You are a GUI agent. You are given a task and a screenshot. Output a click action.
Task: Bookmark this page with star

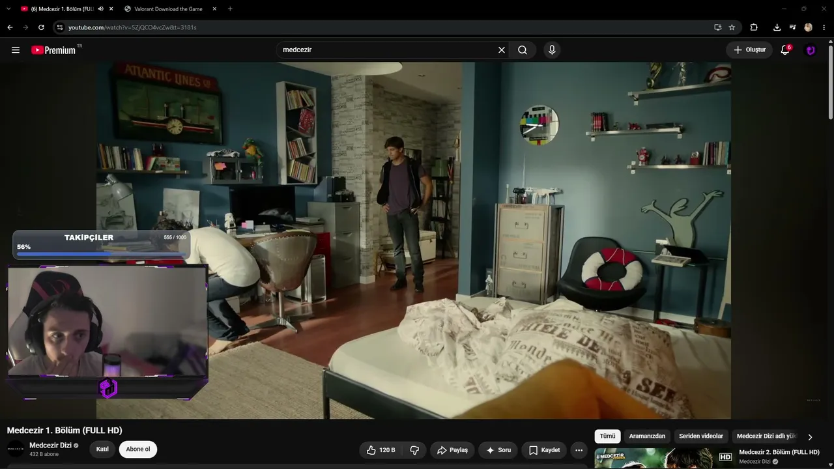point(732,27)
